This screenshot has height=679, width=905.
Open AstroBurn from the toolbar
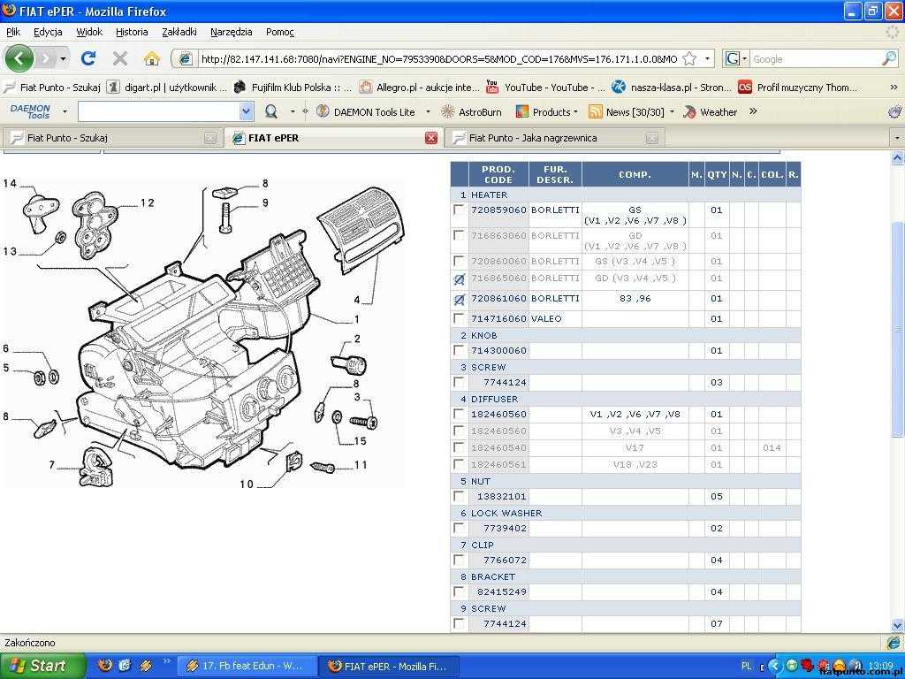tap(471, 111)
